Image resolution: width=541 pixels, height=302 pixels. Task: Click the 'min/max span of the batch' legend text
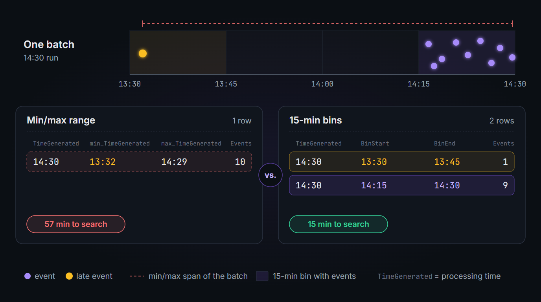click(198, 276)
